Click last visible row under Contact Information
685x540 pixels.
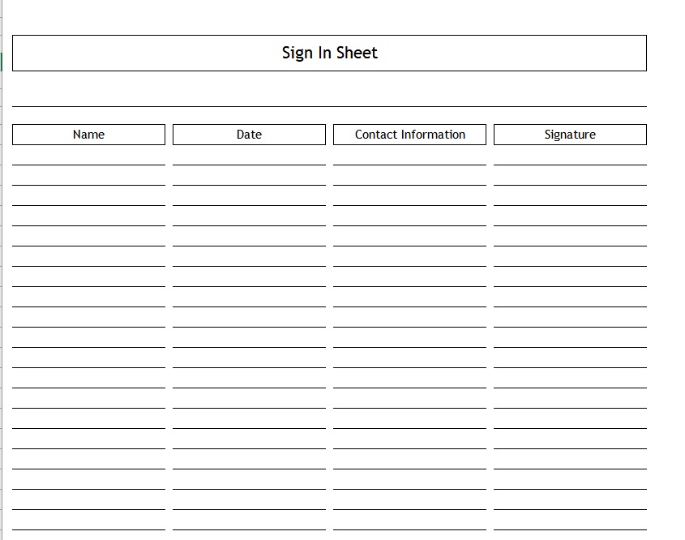coord(409,521)
